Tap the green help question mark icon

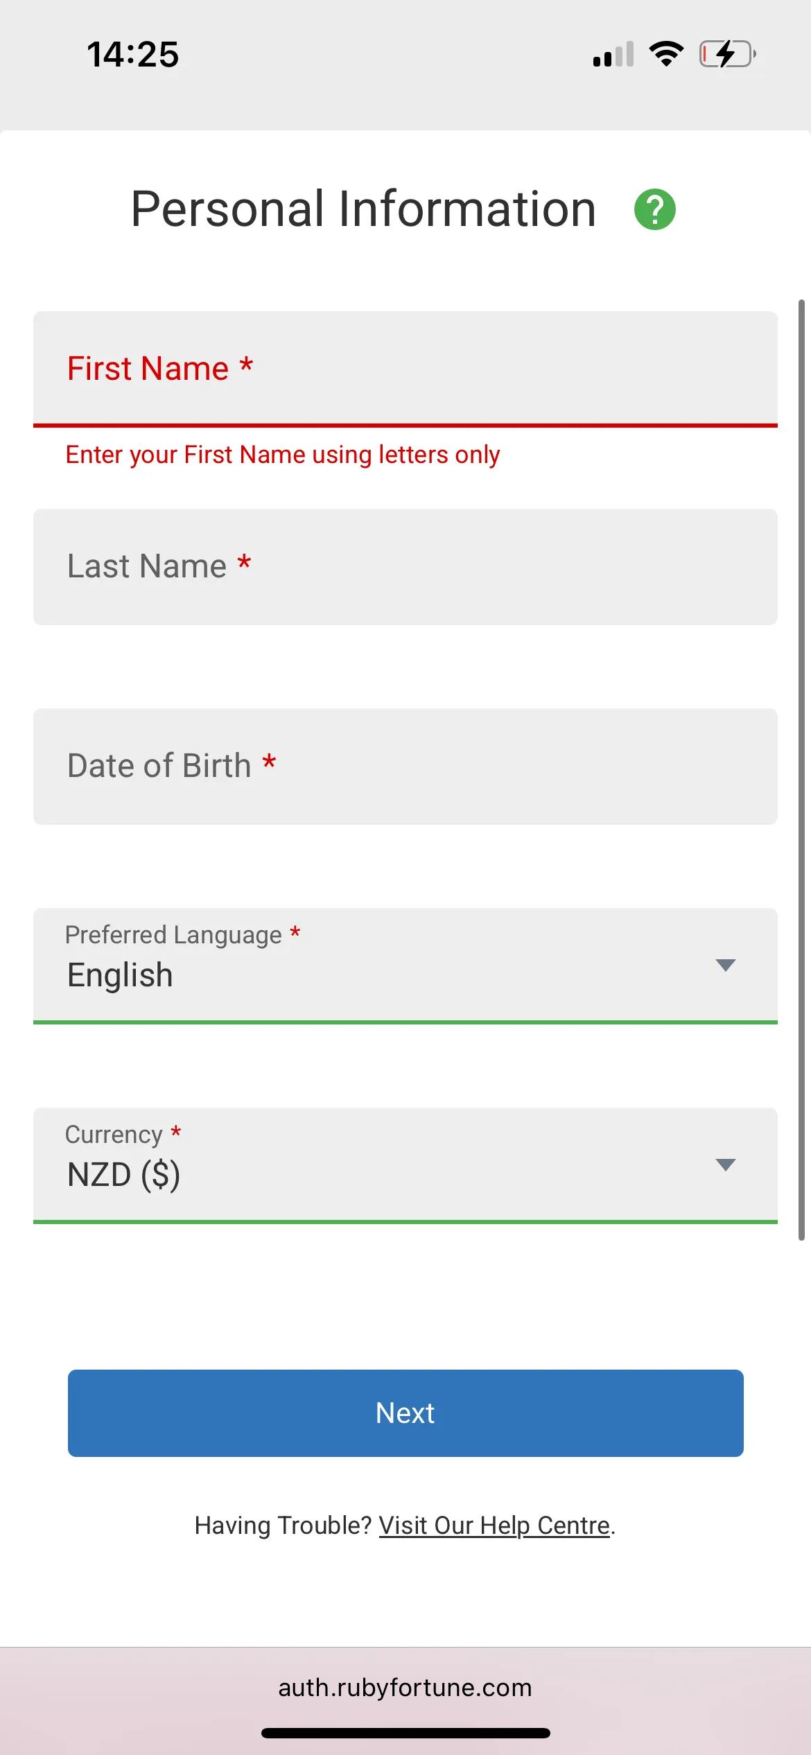[654, 209]
